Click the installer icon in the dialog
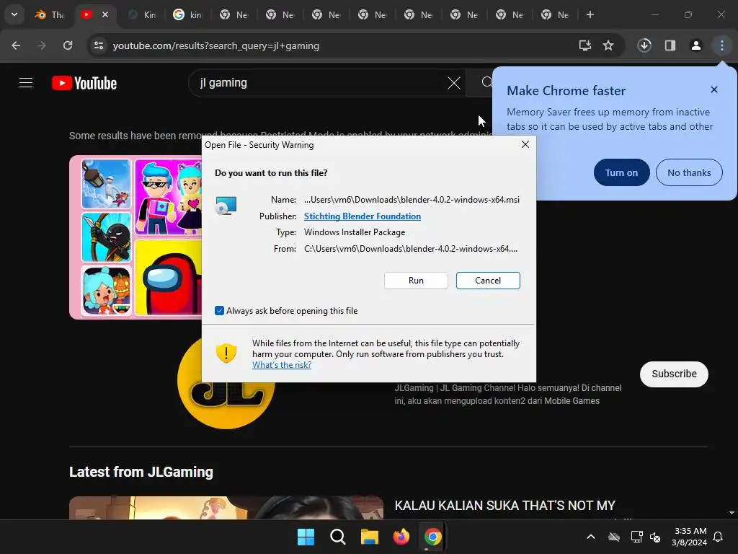Screen dimensions: 738x554 tap(226, 206)
